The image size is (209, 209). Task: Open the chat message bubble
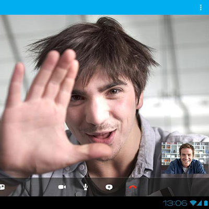pos(109,187)
